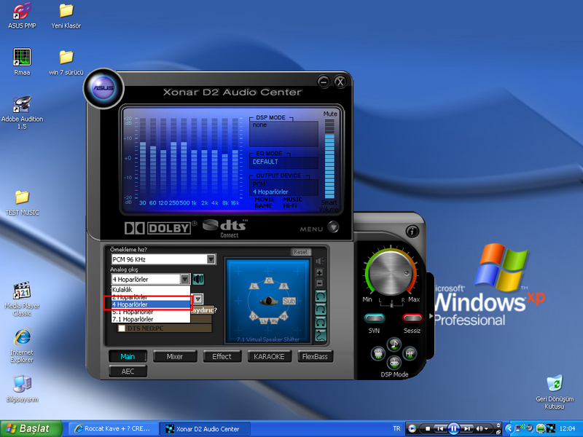Click the ASUS logo orb

pos(103,88)
